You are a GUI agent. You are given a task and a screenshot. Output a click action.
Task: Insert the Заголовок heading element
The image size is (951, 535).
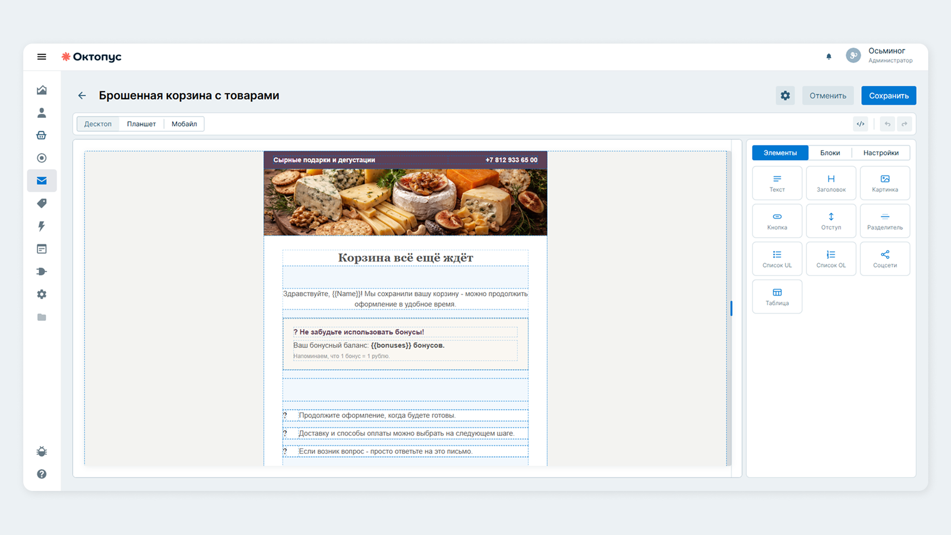pyautogui.click(x=831, y=183)
